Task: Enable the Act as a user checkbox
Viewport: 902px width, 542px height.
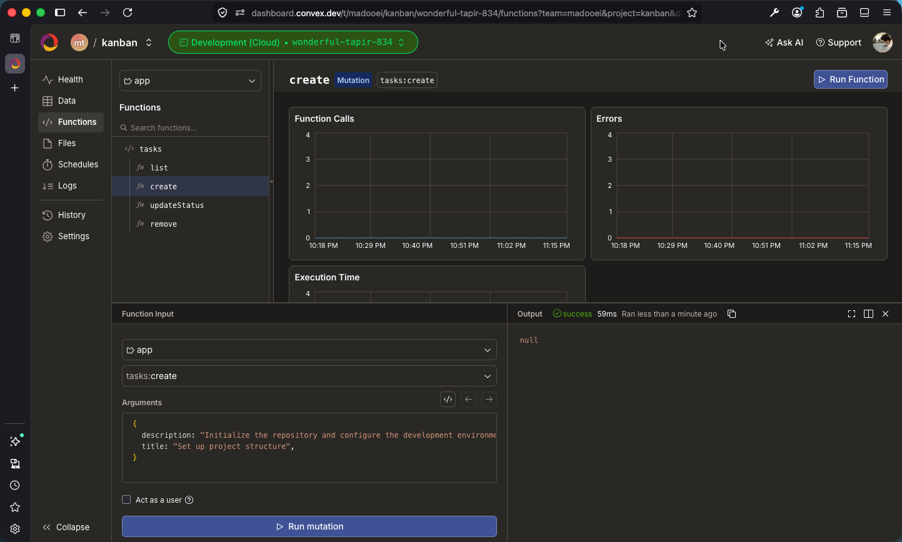Action: click(126, 500)
